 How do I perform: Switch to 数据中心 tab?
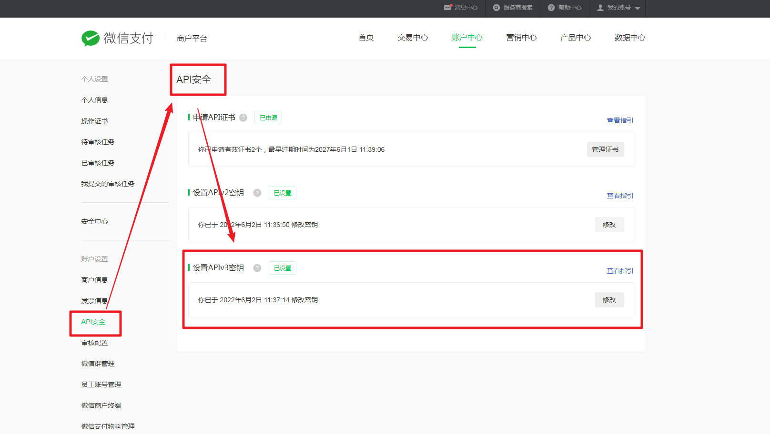pyautogui.click(x=630, y=38)
